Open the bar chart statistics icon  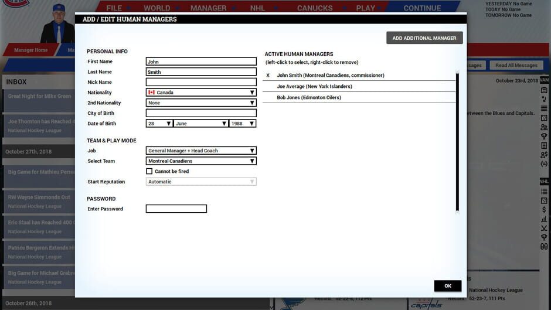click(544, 219)
